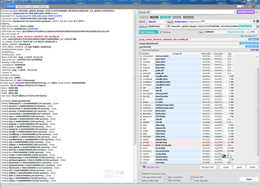Open the Platform dropdown showing Qualcomm

coord(165,26)
